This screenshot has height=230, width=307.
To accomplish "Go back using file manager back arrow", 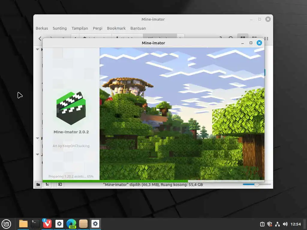I will coord(40,39).
